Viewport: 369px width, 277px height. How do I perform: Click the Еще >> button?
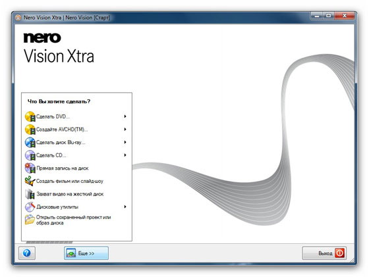(x=86, y=253)
